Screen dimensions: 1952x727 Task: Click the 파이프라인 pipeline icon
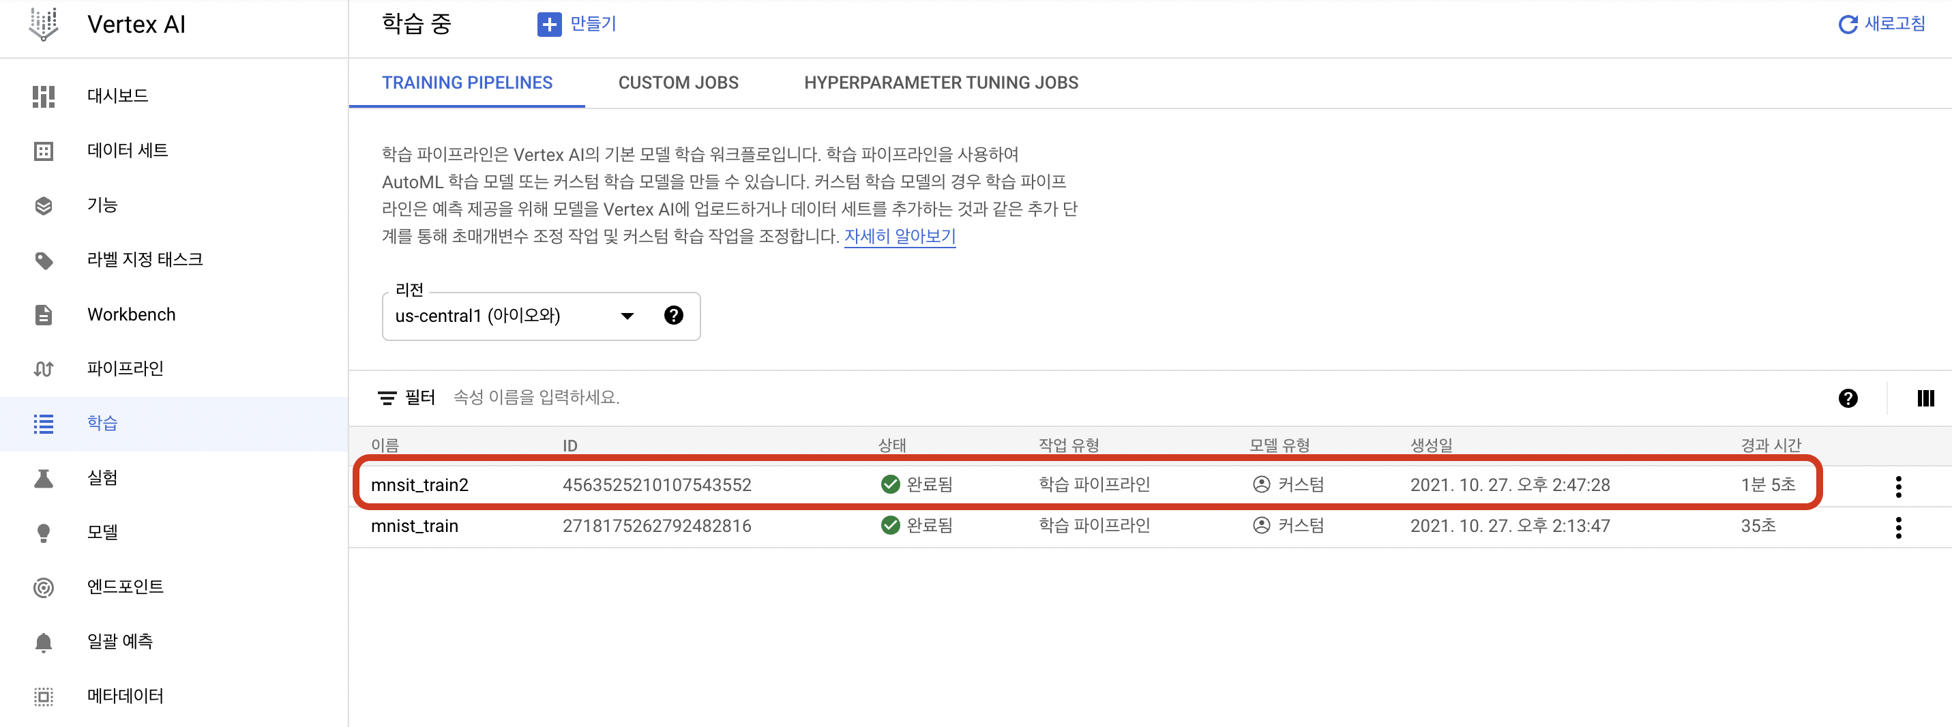pos(44,369)
